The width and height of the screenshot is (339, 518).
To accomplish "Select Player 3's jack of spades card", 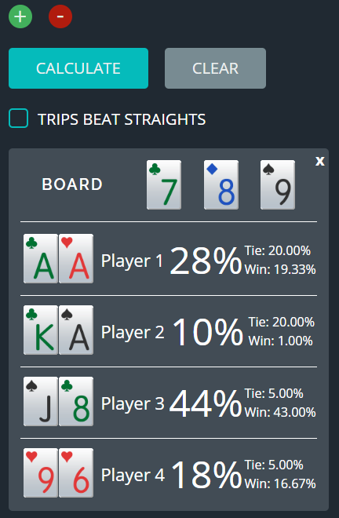I will click(x=41, y=401).
